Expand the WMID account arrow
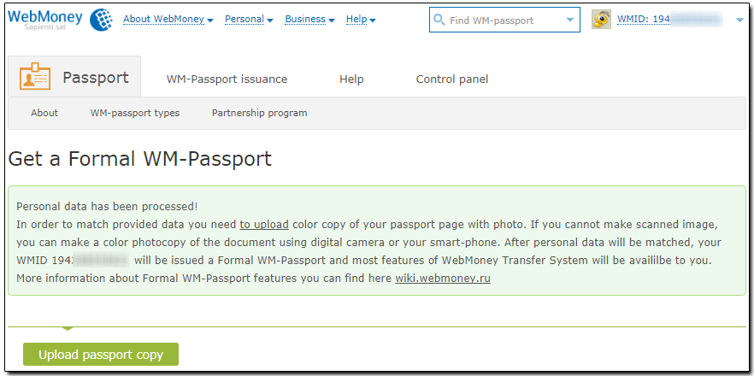The width and height of the screenshot is (754, 376). [x=739, y=20]
